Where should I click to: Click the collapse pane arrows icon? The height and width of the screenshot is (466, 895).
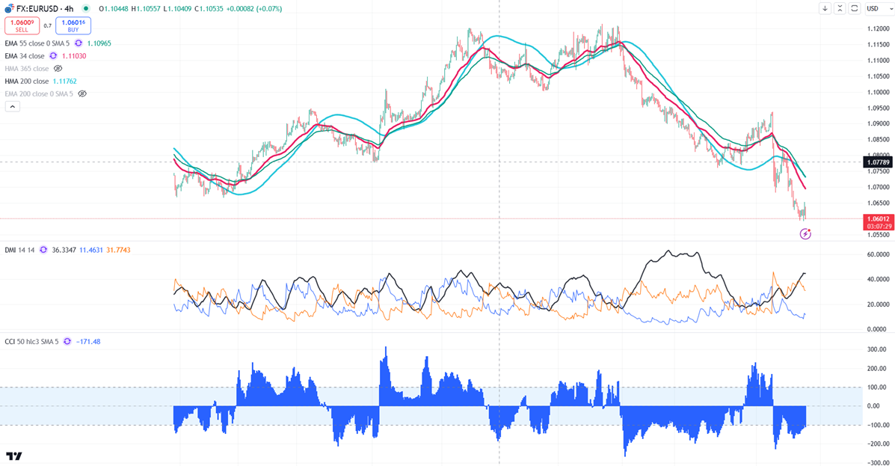tap(840, 8)
